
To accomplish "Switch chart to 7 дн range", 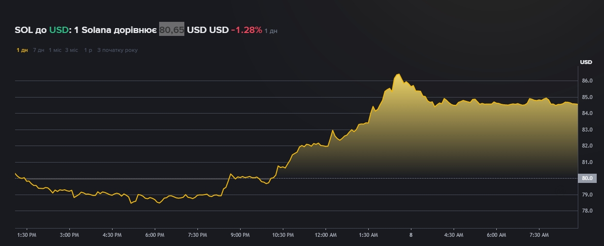I will click(38, 50).
